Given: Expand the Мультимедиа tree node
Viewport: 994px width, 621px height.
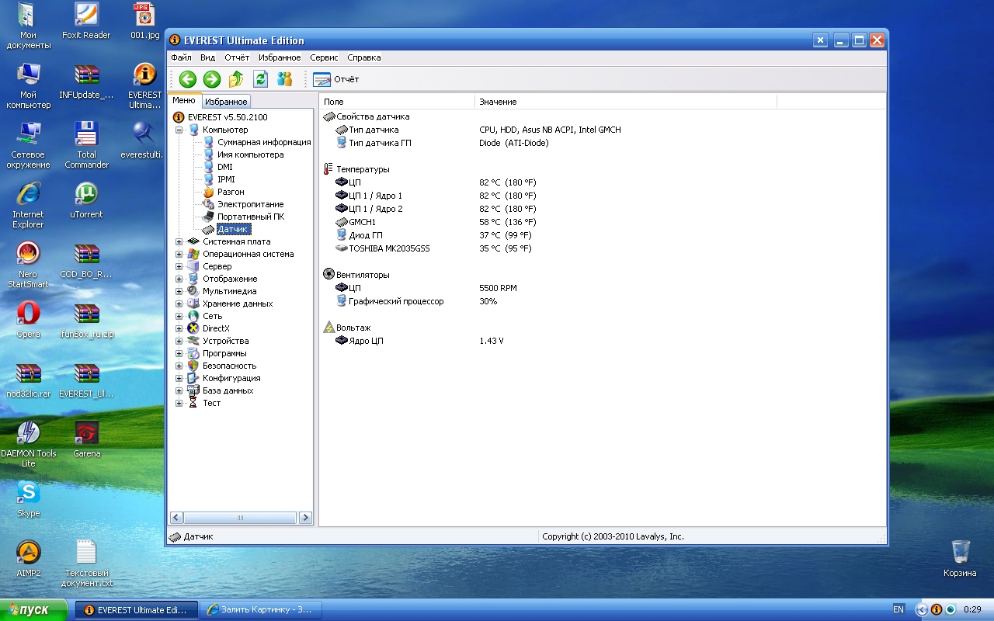Looking at the screenshot, I should 179,291.
